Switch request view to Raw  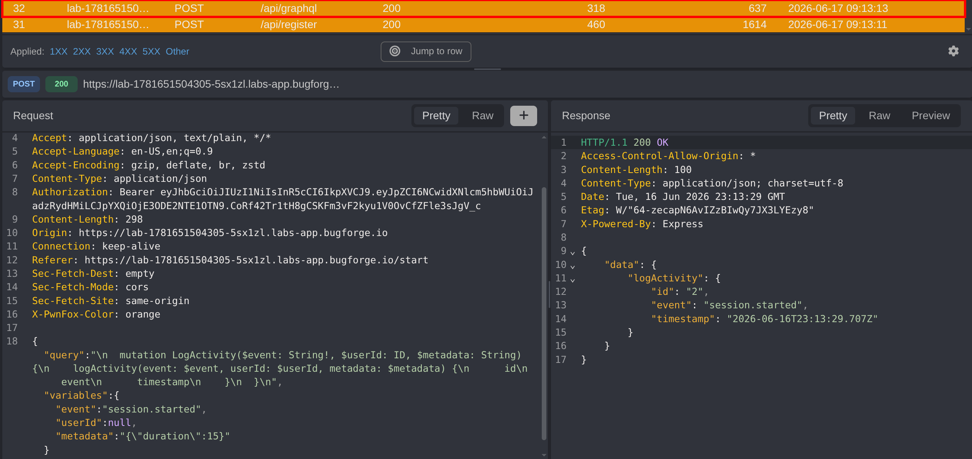tap(483, 116)
